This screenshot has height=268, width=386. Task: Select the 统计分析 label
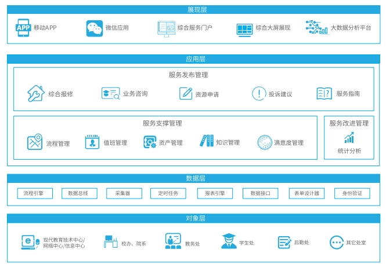pyautogui.click(x=349, y=150)
